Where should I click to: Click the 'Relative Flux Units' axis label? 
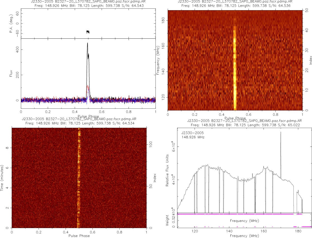click(x=167, y=170)
